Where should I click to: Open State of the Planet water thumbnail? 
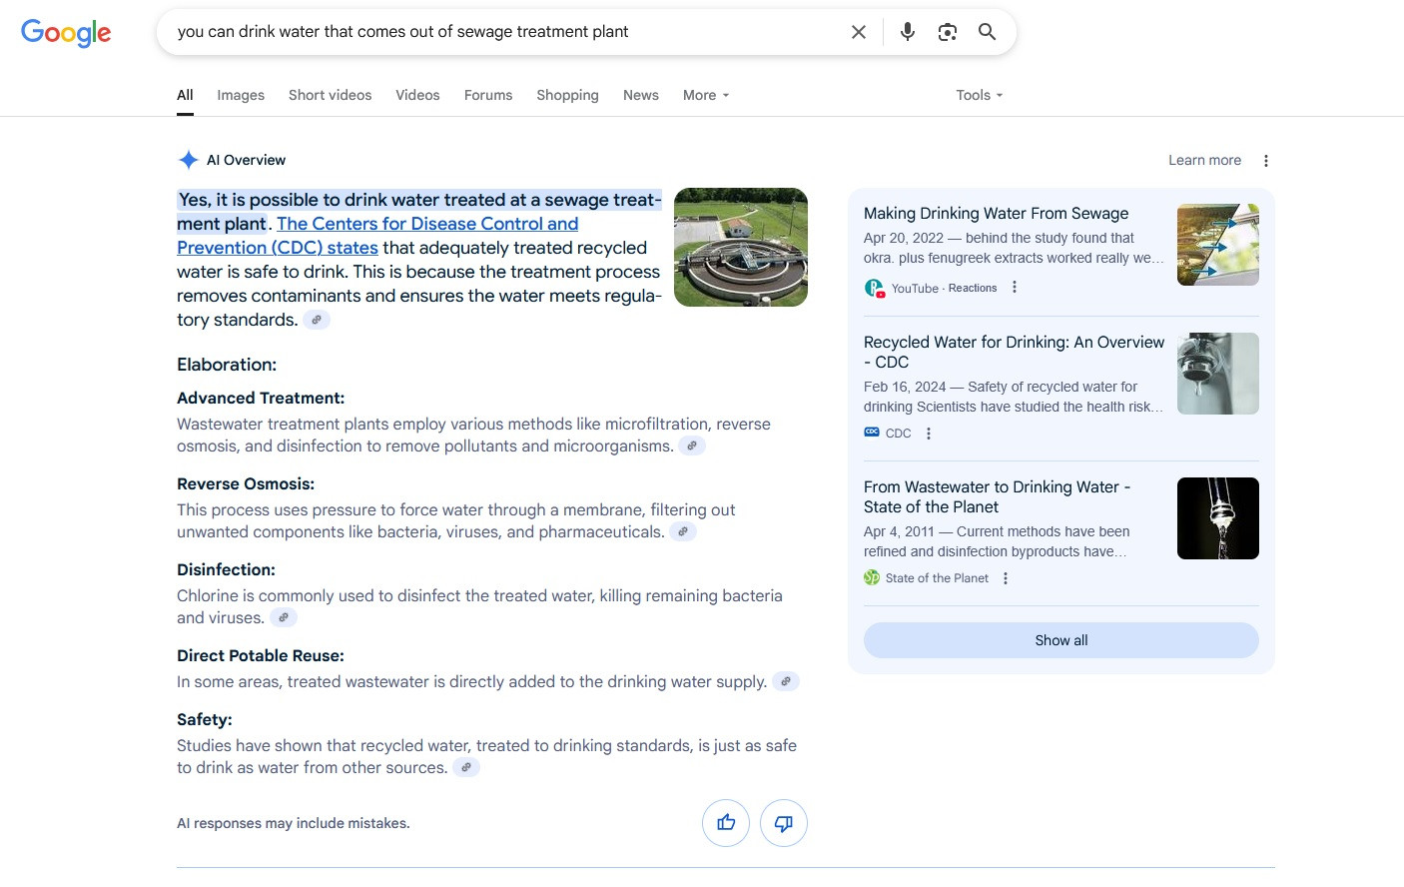[1218, 518]
